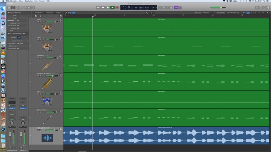This screenshot has height=152, width=271.
Task: Open the Quantisieren dropdown in inspector
Action: pos(22,21)
